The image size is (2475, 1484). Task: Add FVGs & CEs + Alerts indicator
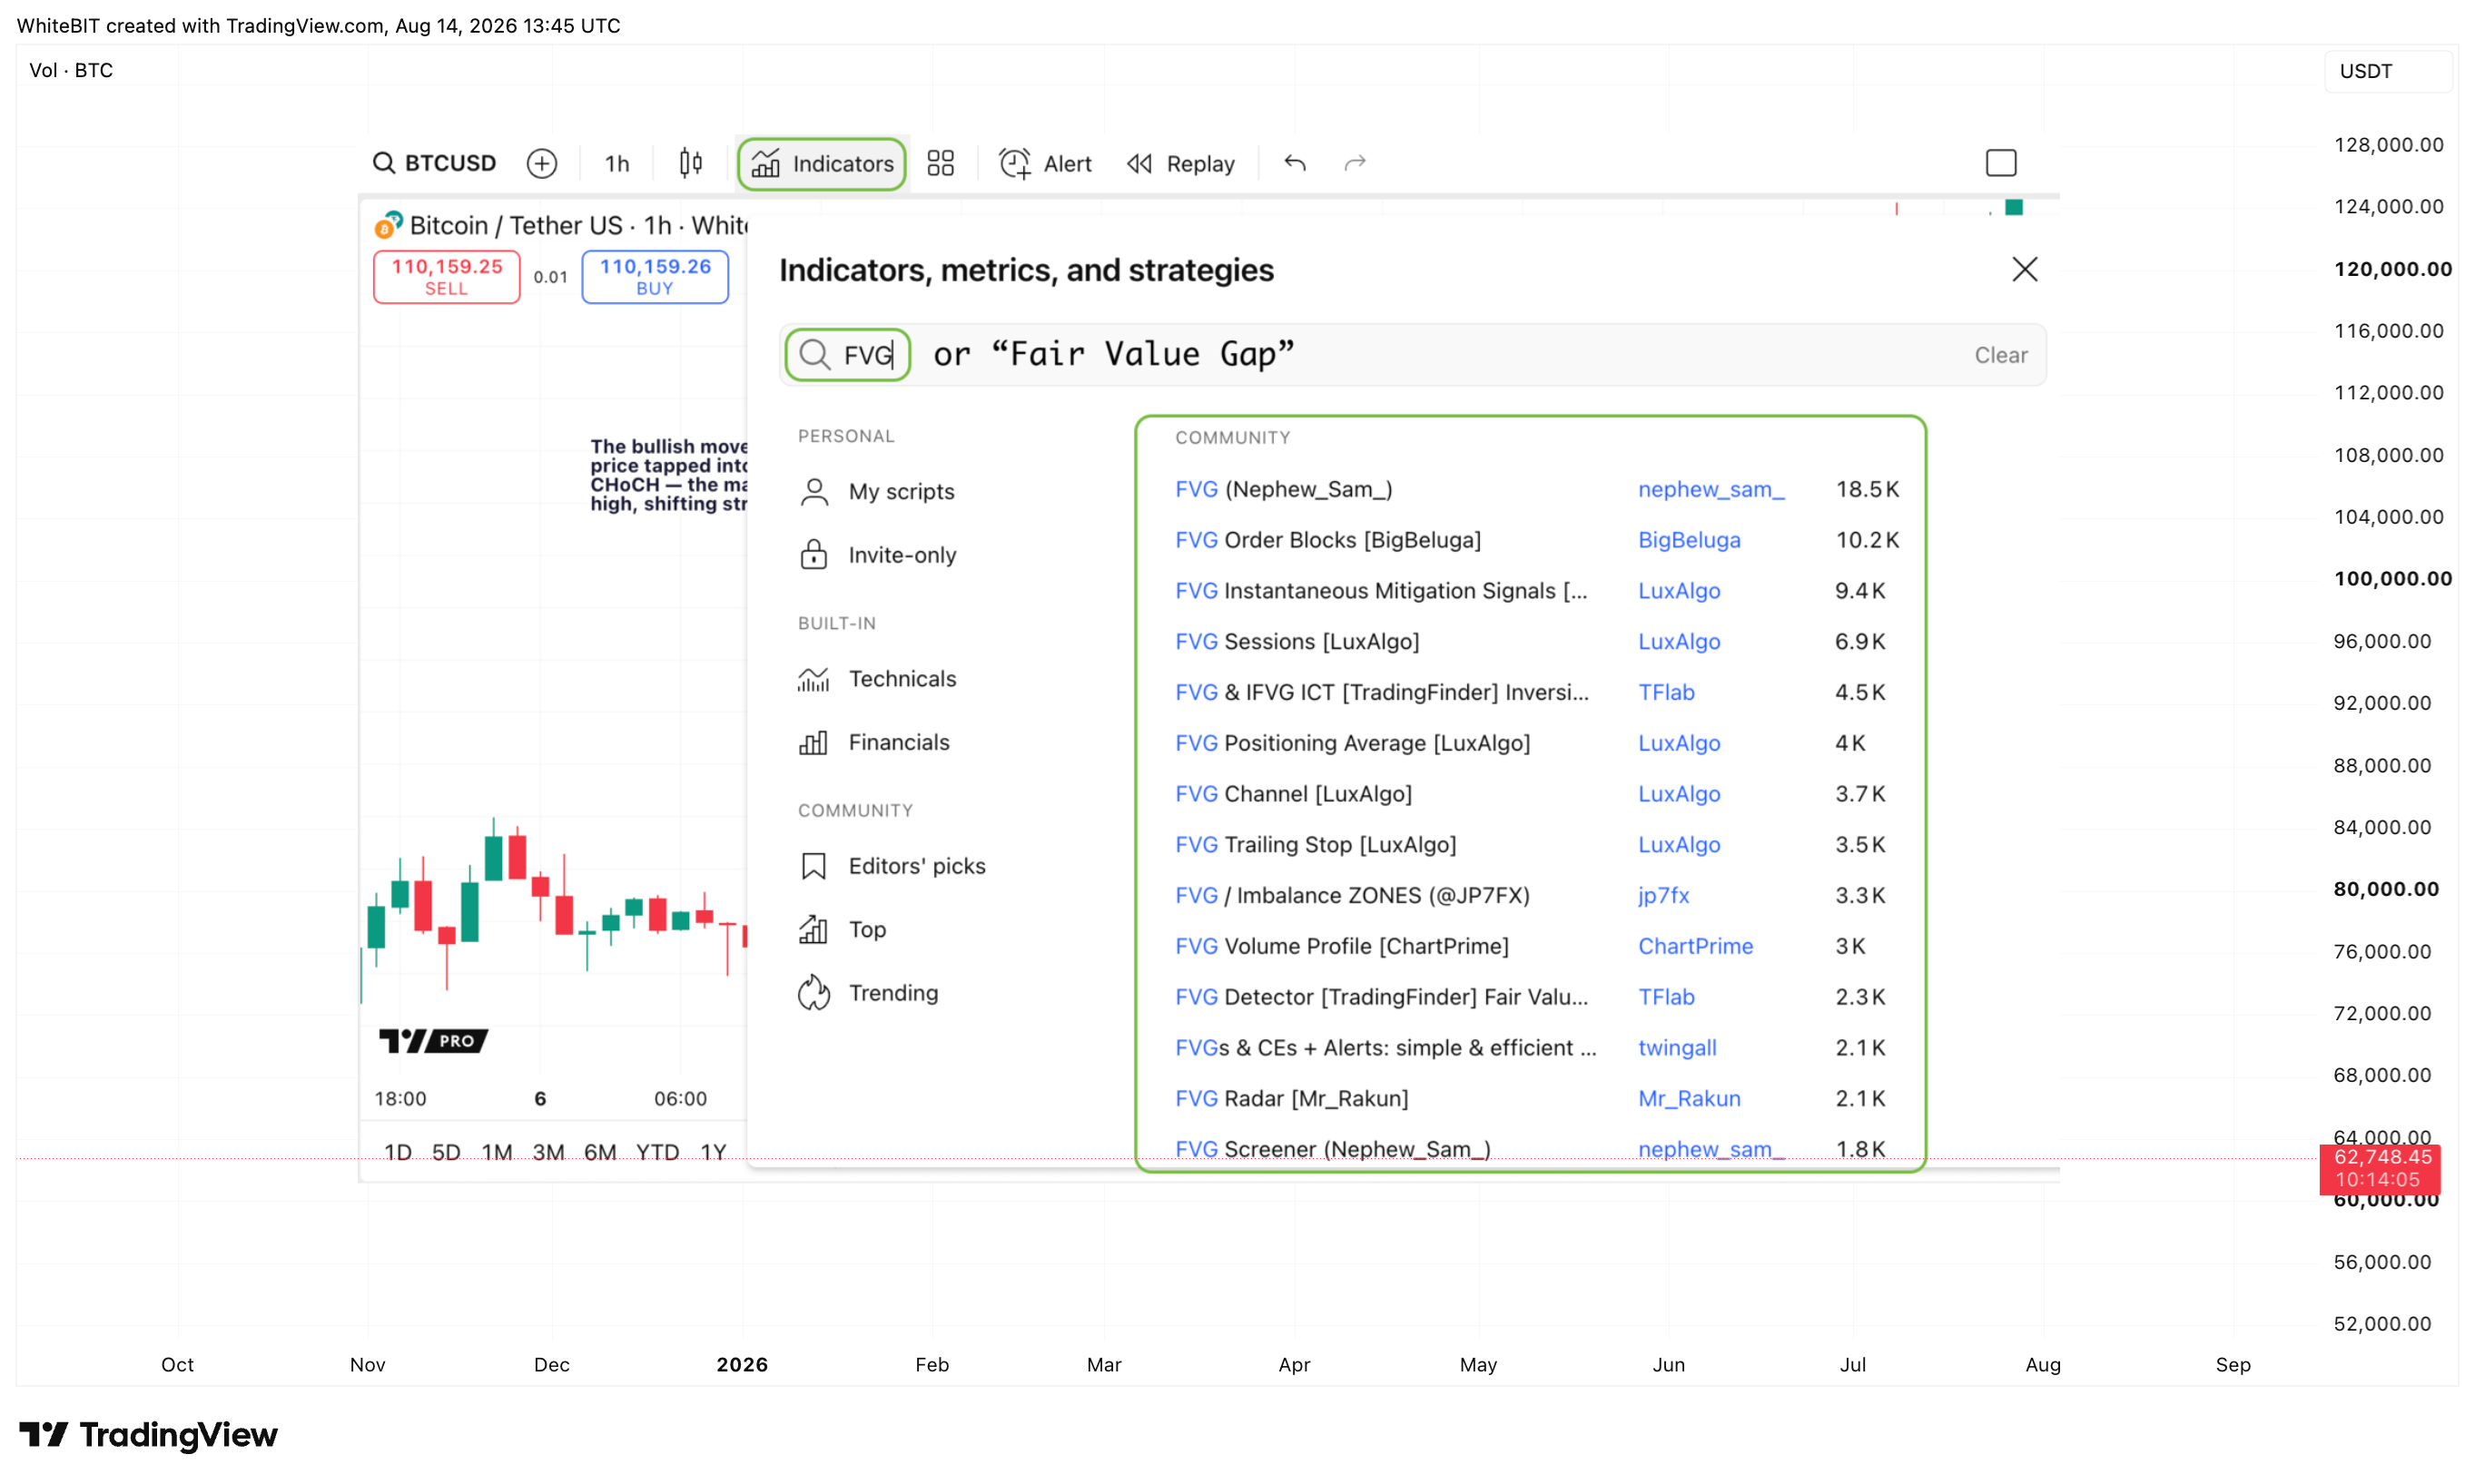[1386, 1048]
